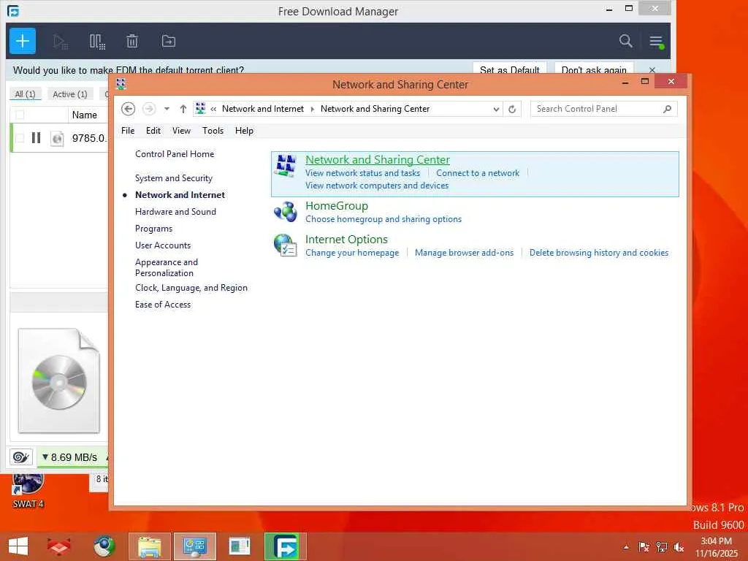748x561 pixels.
Task: Pause the 9785.0 download in FDM
Action: pos(37,138)
